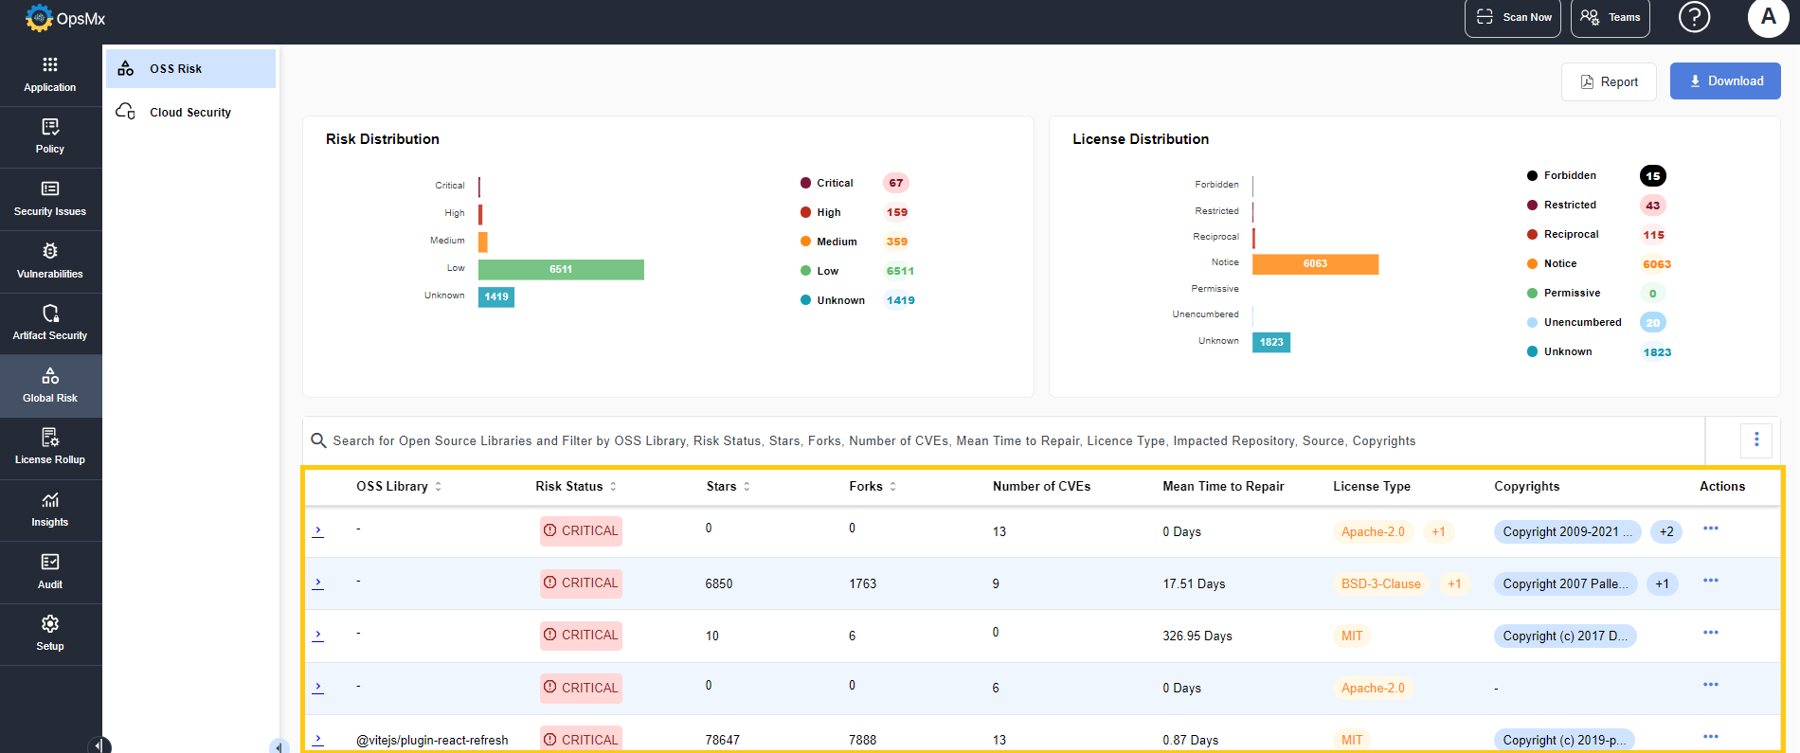Image resolution: width=1800 pixels, height=753 pixels.
Task: Open the Insights chart icon
Action: pos(50,500)
